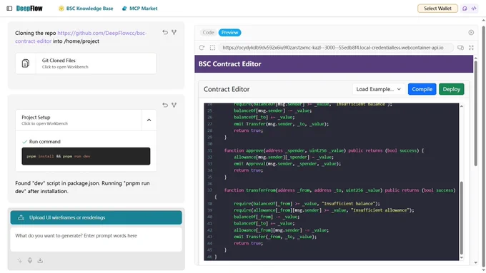Open the github.com/DeepFlowcc repo link

[81, 37]
